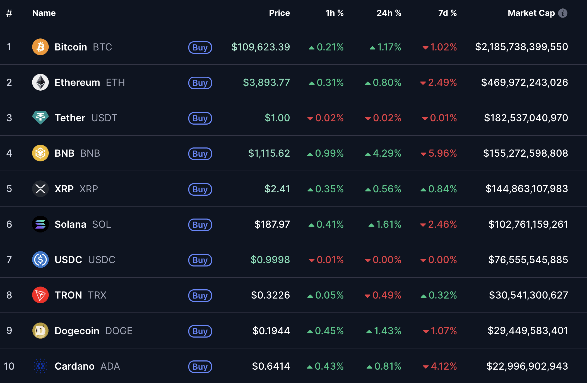Sort by the Name column header
587x383 pixels.
tap(44, 13)
